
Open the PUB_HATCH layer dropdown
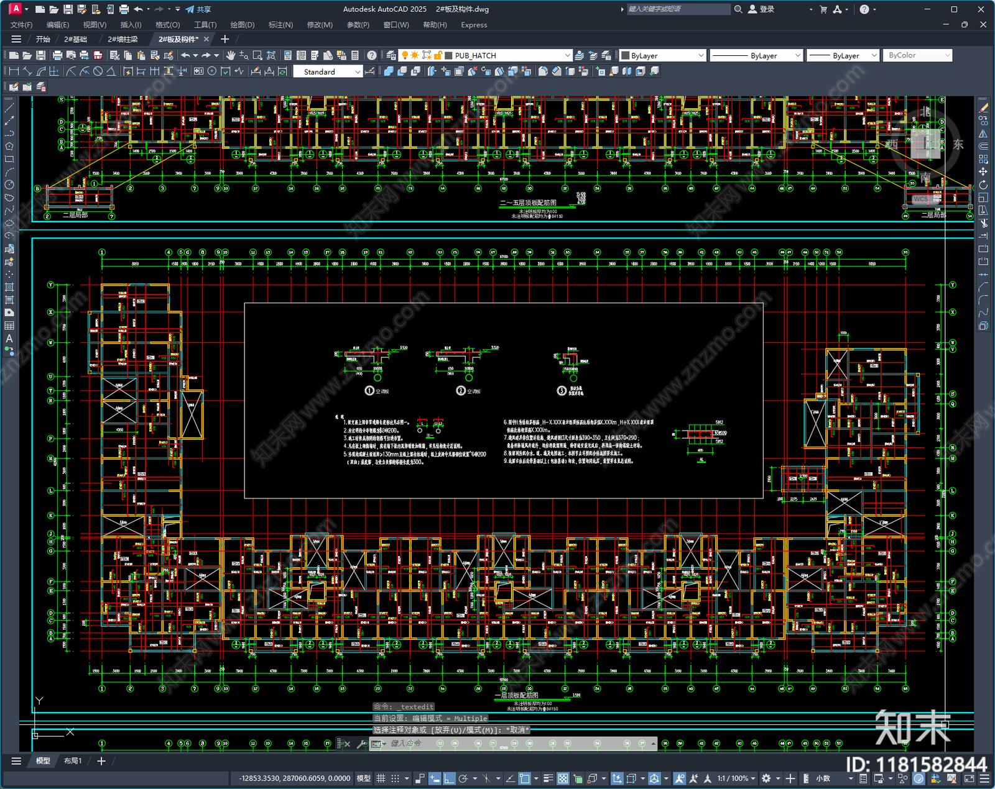click(567, 55)
